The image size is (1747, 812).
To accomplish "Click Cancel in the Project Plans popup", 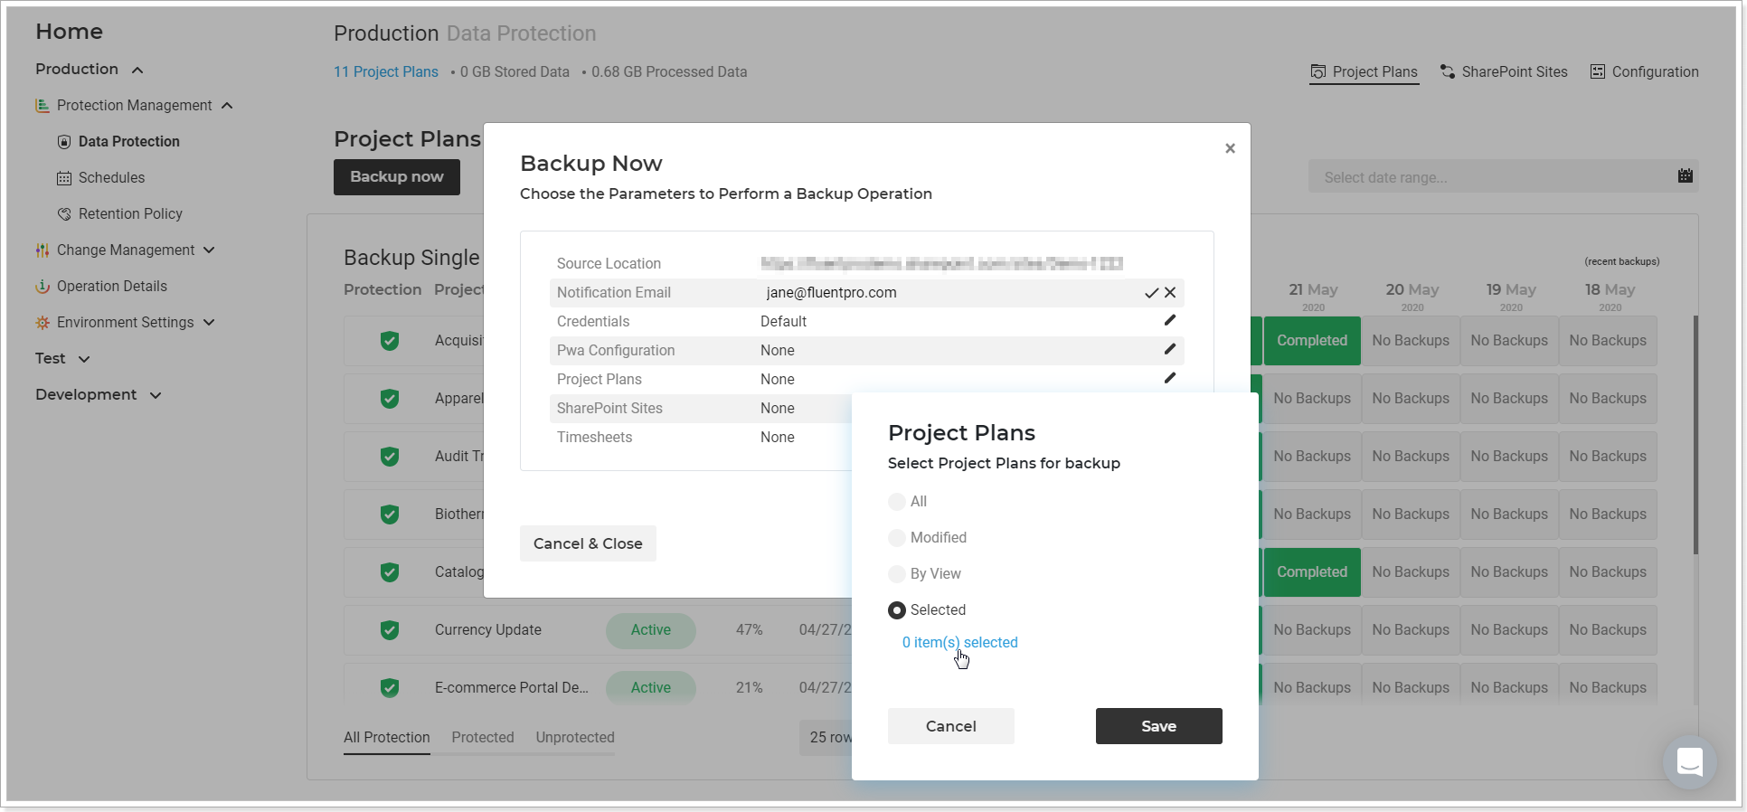I will click(951, 726).
